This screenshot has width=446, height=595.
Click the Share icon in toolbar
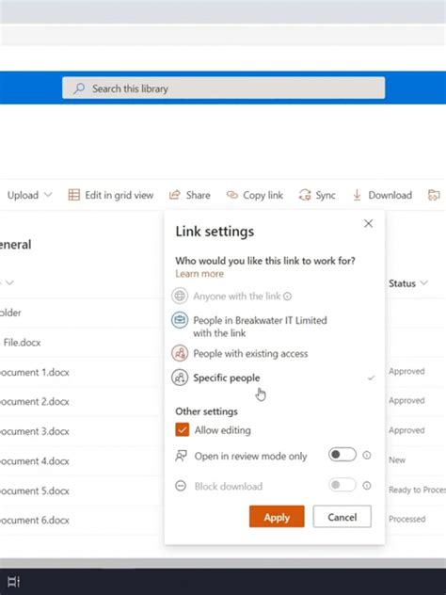(174, 195)
